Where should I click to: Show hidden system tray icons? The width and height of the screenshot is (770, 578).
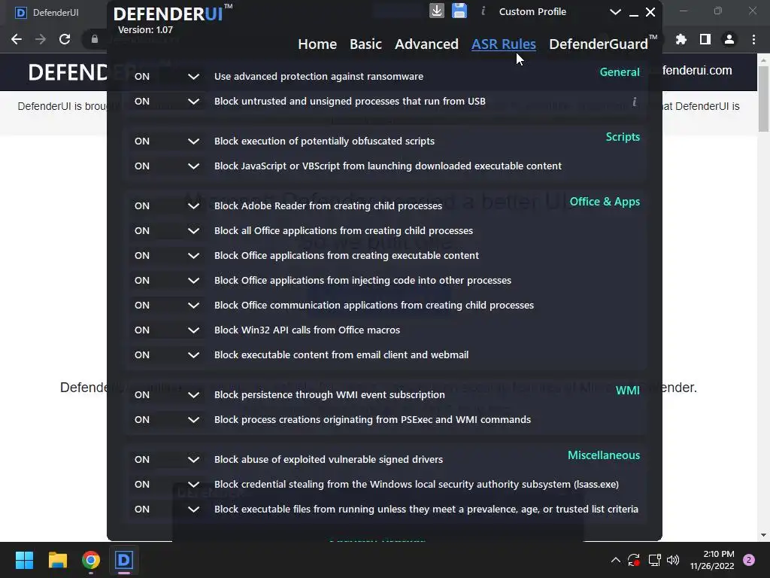(615, 560)
